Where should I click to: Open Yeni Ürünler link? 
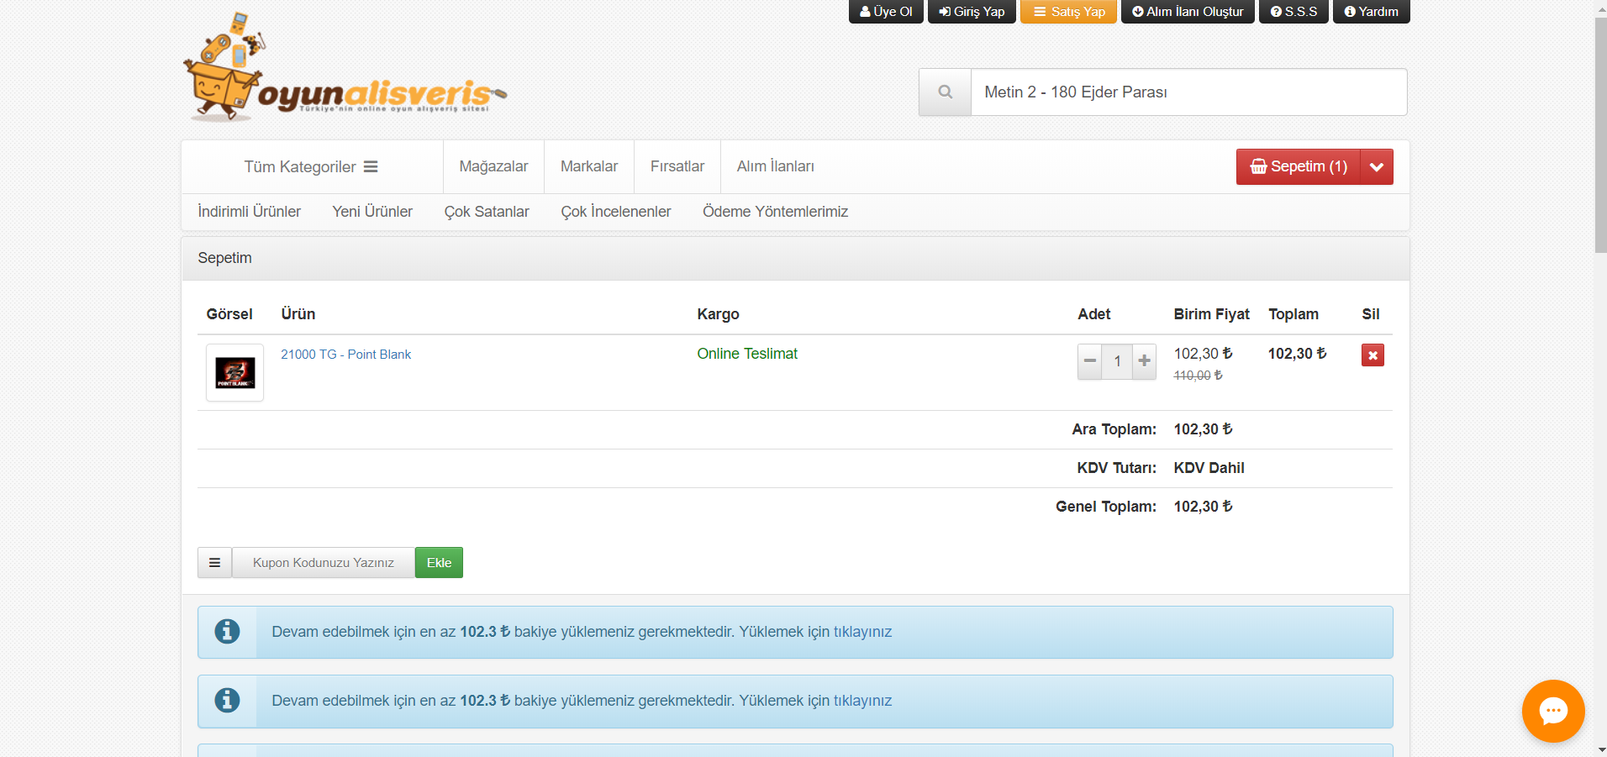[x=372, y=212]
